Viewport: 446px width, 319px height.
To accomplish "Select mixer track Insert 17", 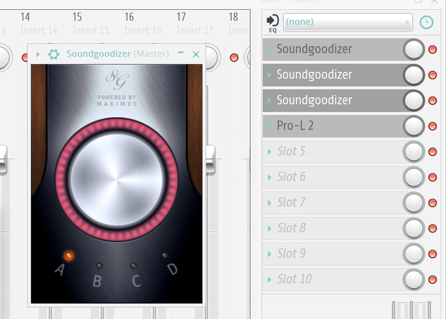I will 195,30.
